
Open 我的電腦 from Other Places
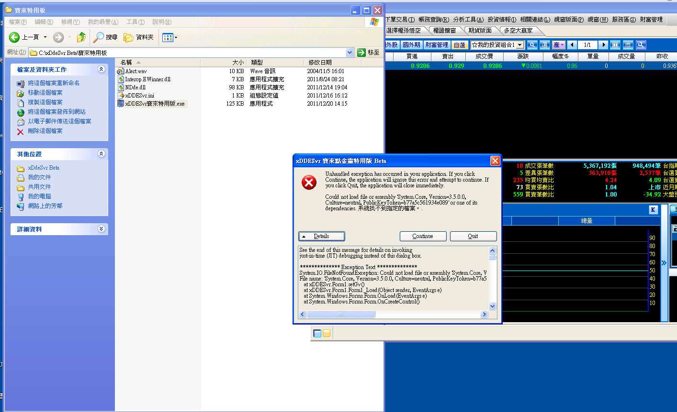[x=39, y=196]
